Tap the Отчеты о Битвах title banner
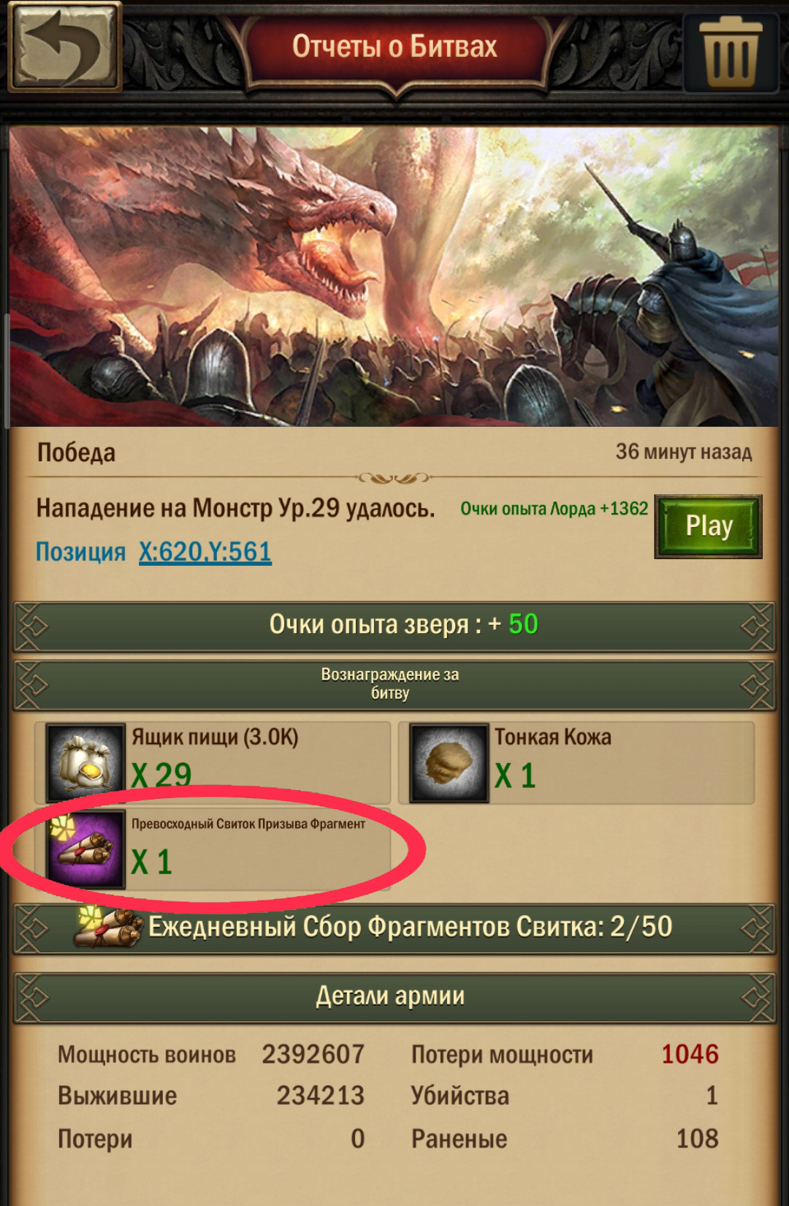 pos(394,47)
